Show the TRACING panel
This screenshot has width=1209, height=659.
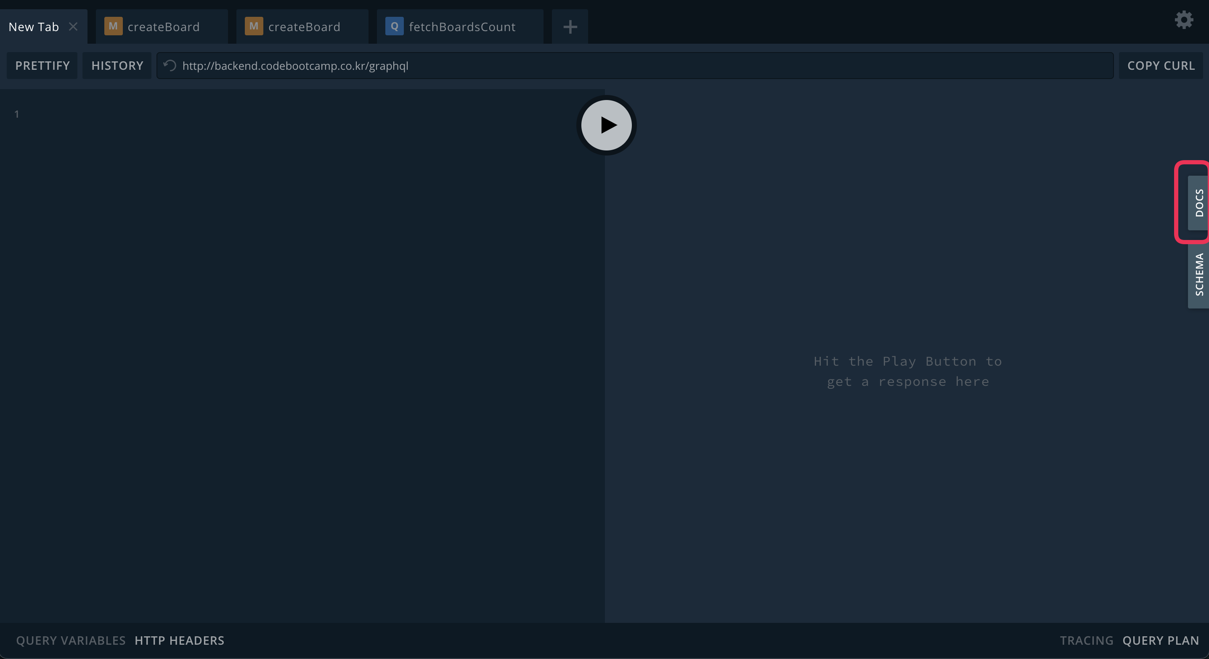(x=1086, y=640)
